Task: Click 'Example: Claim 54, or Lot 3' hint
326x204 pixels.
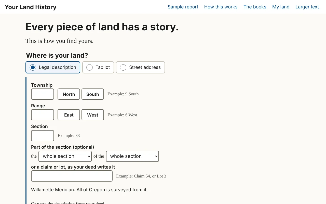Action: coord(141,176)
